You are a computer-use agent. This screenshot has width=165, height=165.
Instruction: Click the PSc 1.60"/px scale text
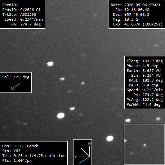pos(17,160)
